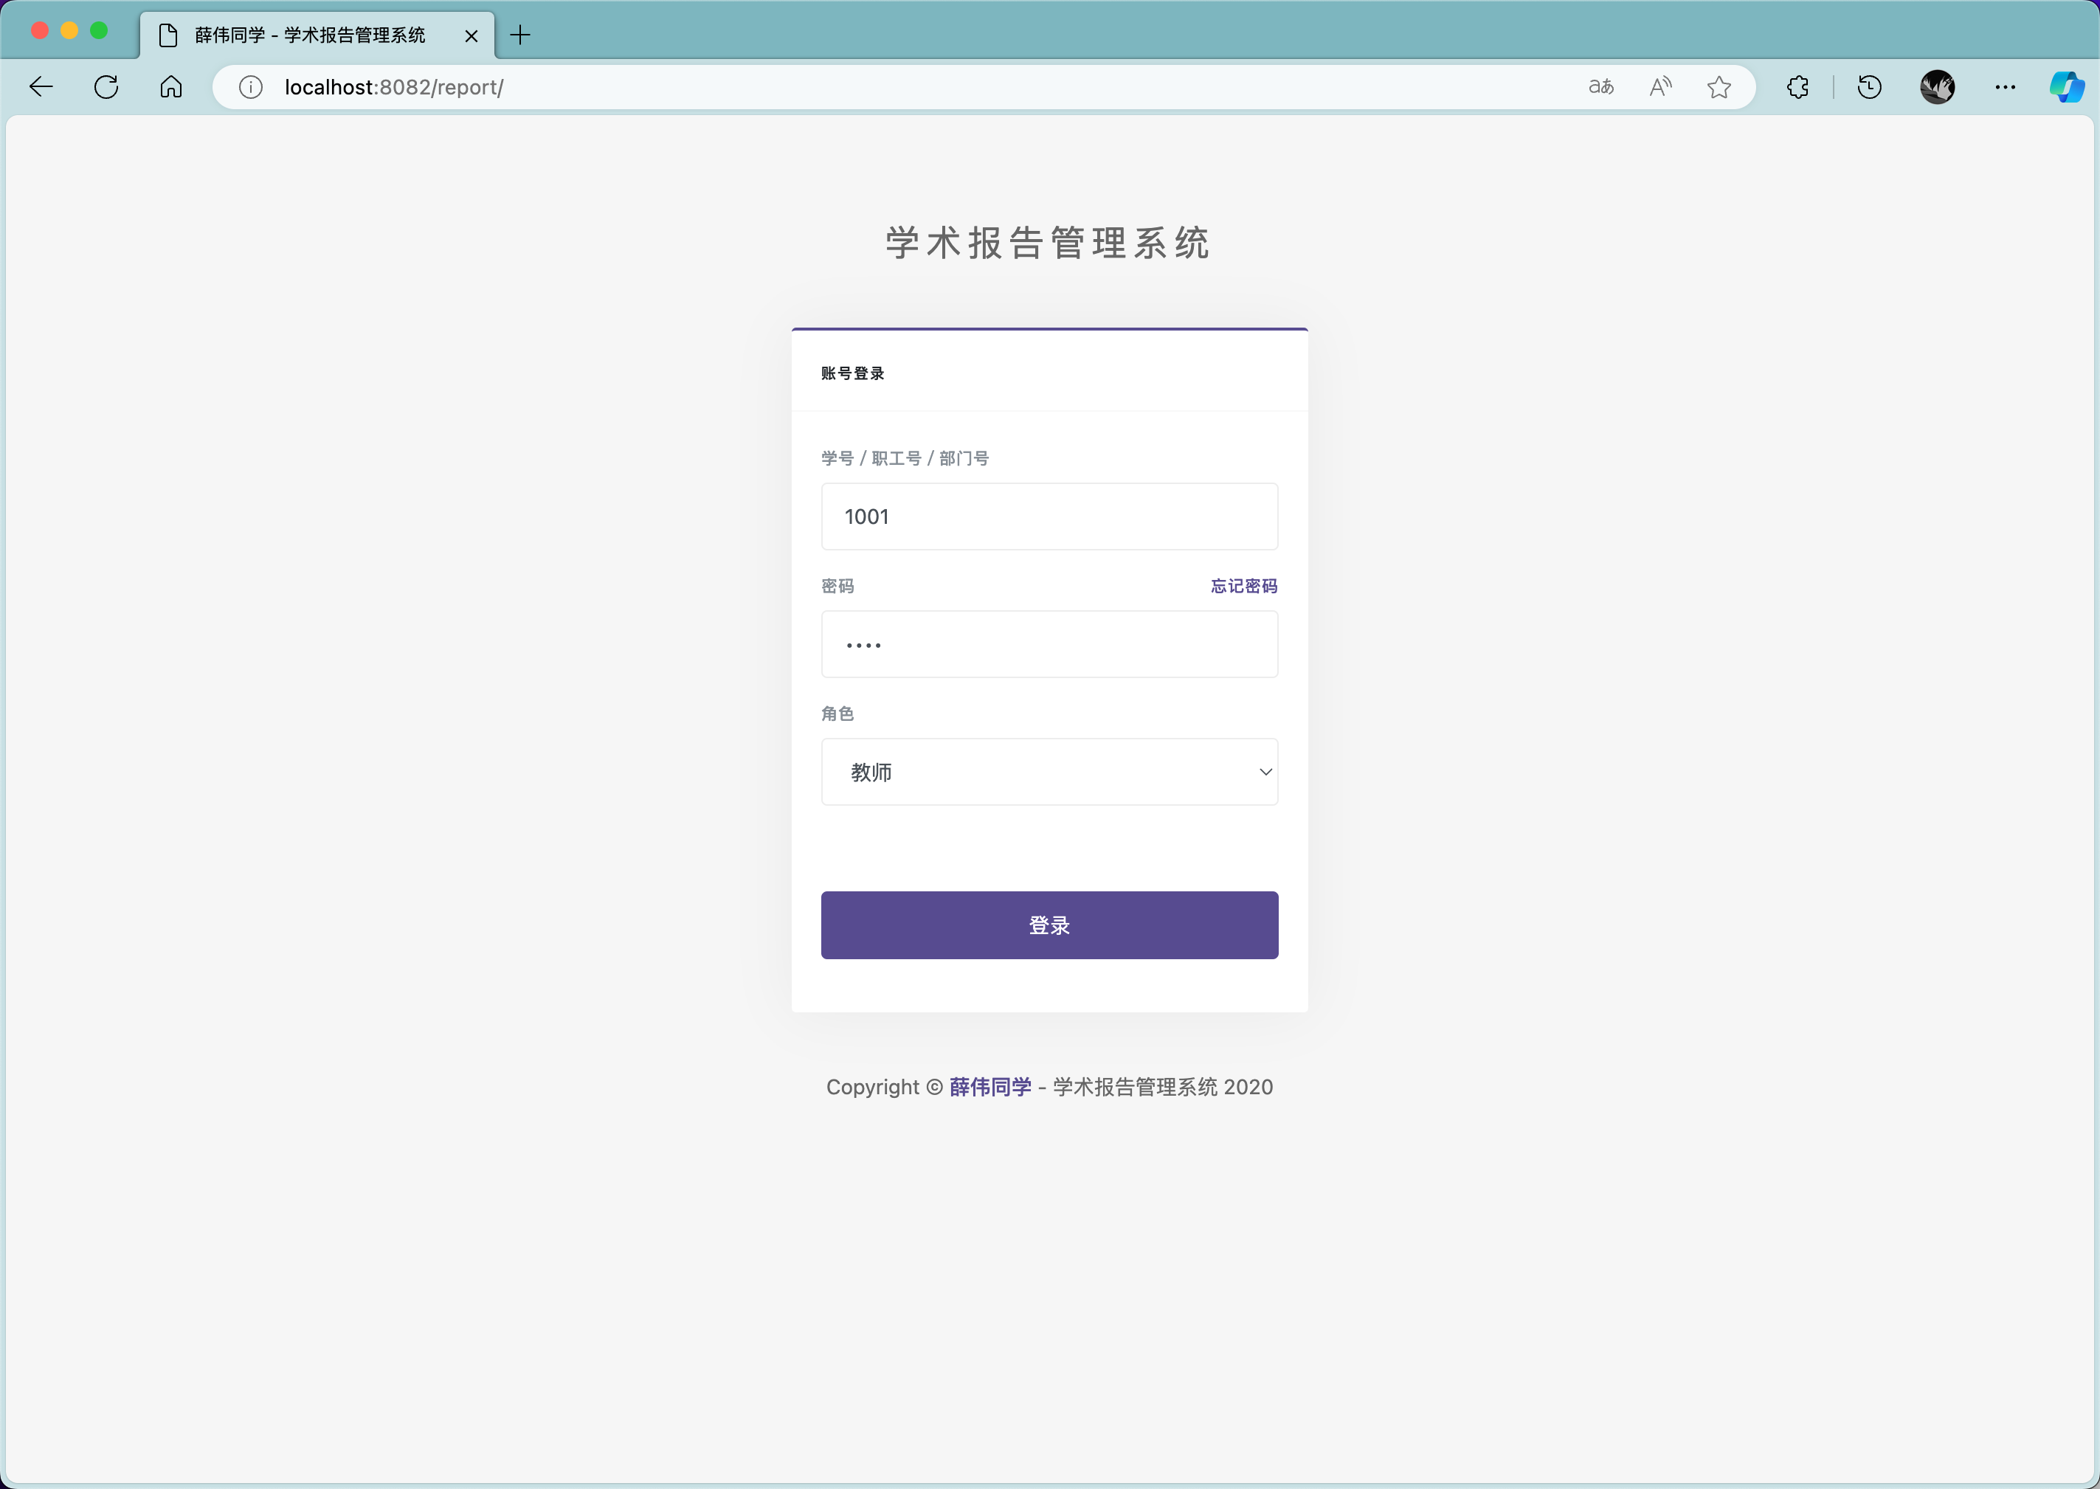Viewport: 2100px width, 1489px height.
Task: Open site information icon in address bar
Action: point(250,87)
